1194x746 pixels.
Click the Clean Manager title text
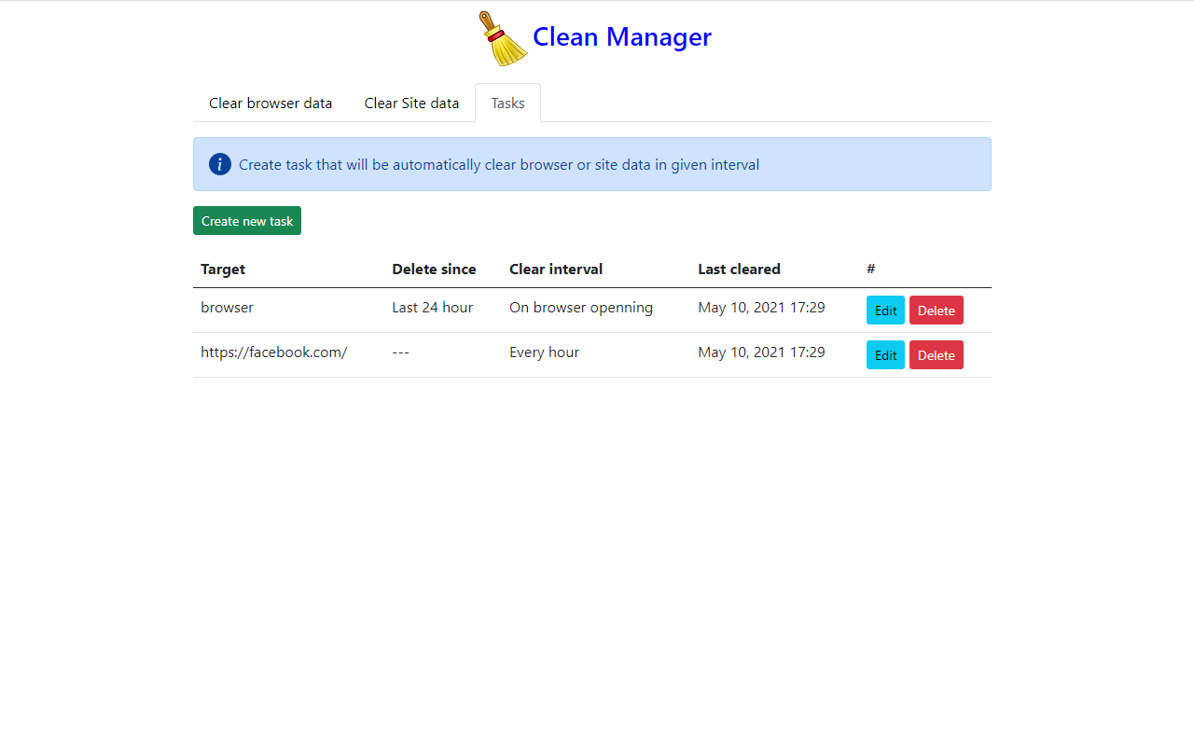pos(621,36)
